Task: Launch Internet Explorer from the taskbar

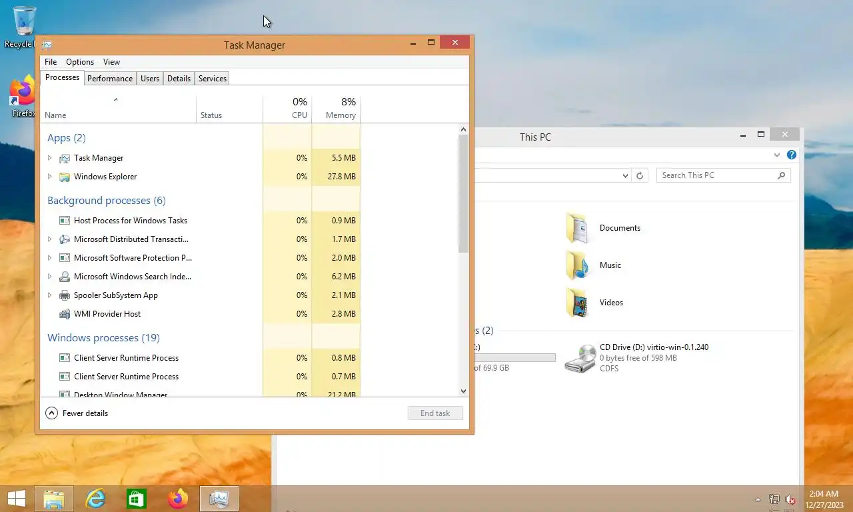Action: [96, 499]
